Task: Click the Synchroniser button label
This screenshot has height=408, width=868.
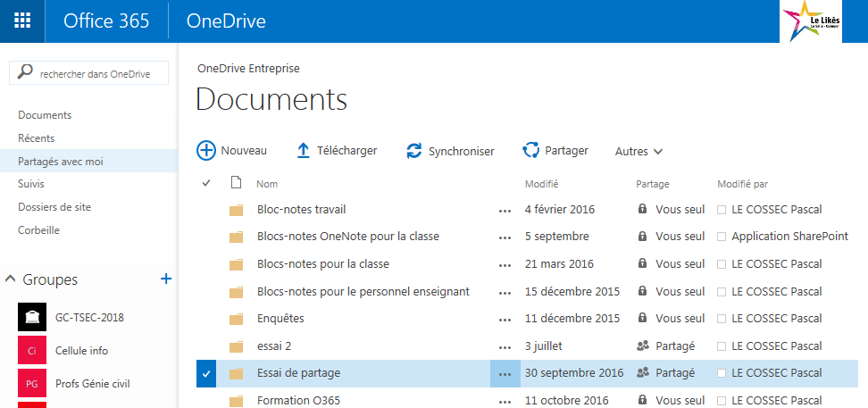Action: tap(462, 151)
